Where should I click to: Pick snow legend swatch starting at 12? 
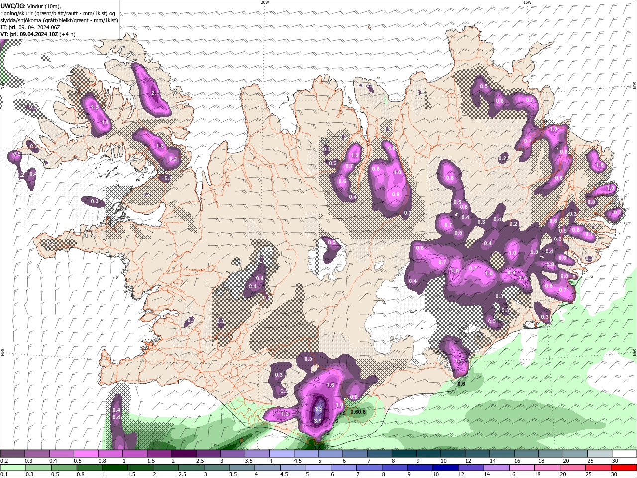(x=477, y=454)
